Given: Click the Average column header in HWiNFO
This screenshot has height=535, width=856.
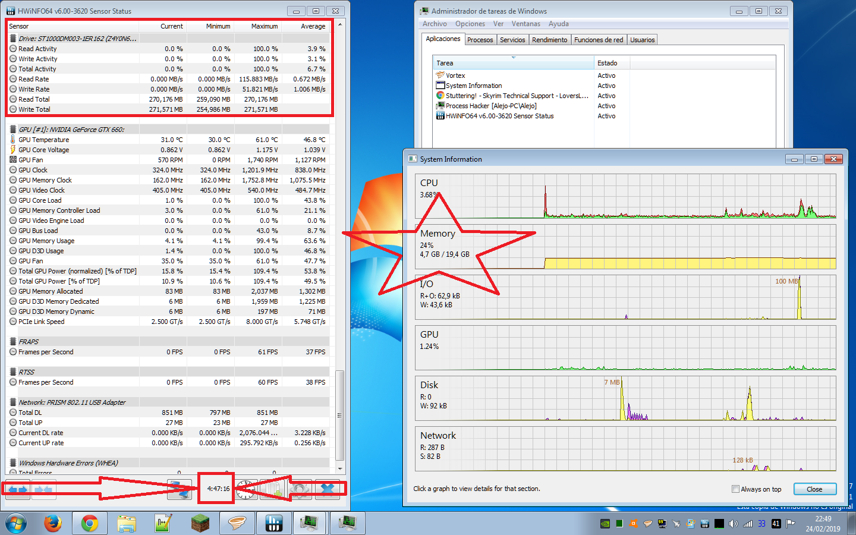Looking at the screenshot, I should [306, 26].
